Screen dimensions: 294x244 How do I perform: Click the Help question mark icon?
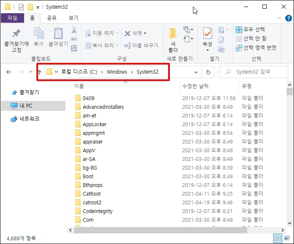point(288,18)
